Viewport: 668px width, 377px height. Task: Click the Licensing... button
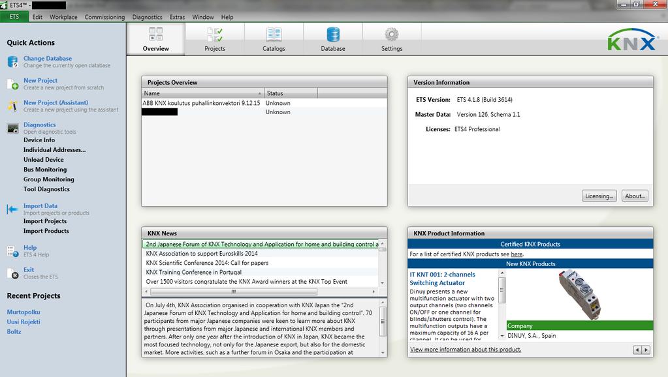coord(599,196)
